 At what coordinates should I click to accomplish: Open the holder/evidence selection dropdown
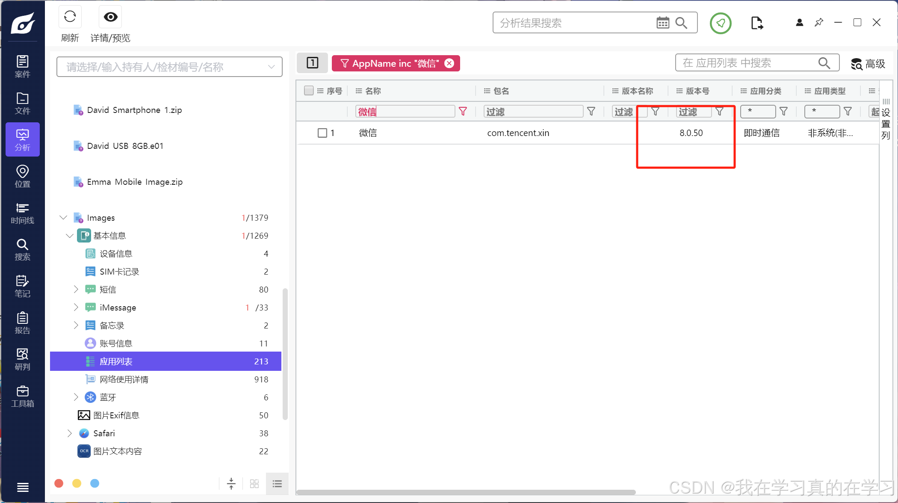tap(169, 67)
